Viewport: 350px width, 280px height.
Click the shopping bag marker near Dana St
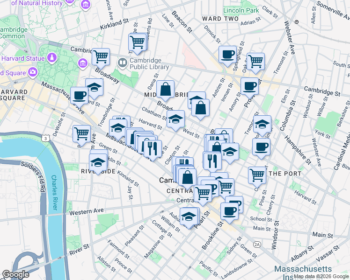[165, 90]
